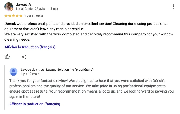
Task: Show French translation of Jawad's review
Action: (x=30, y=47)
